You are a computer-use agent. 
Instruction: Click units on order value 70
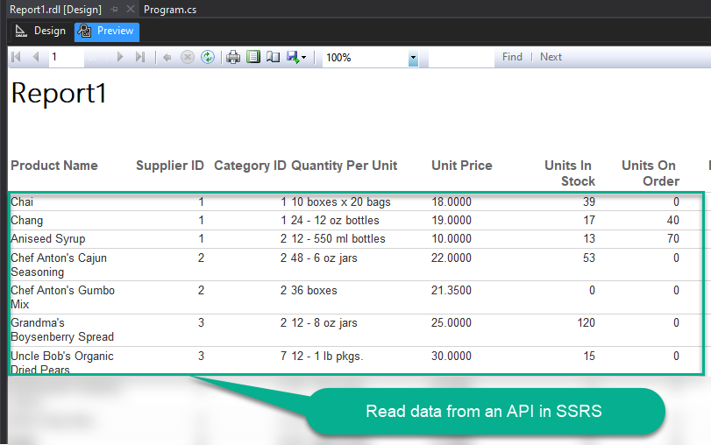(x=673, y=239)
